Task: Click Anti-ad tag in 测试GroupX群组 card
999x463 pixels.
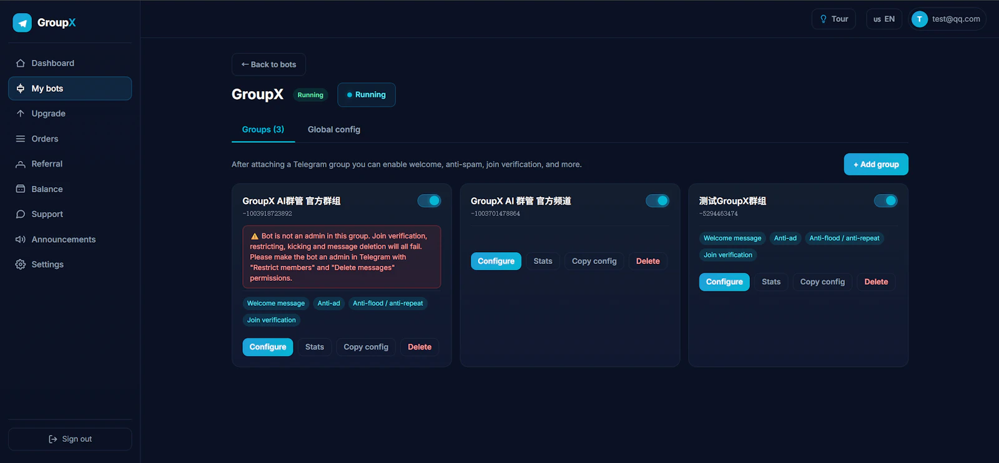Action: pos(785,238)
